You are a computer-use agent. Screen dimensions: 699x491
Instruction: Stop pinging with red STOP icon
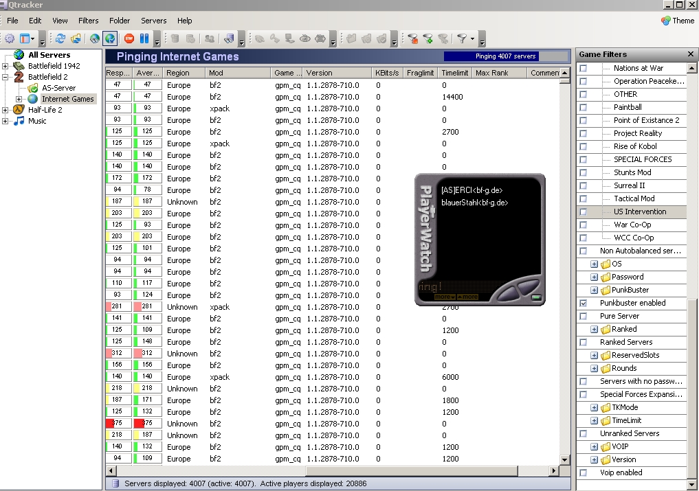[x=129, y=38]
